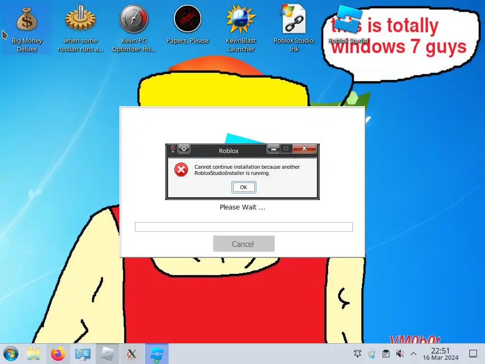Open the Roblox Studio desktop icon
The image size is (485, 364).
click(348, 25)
